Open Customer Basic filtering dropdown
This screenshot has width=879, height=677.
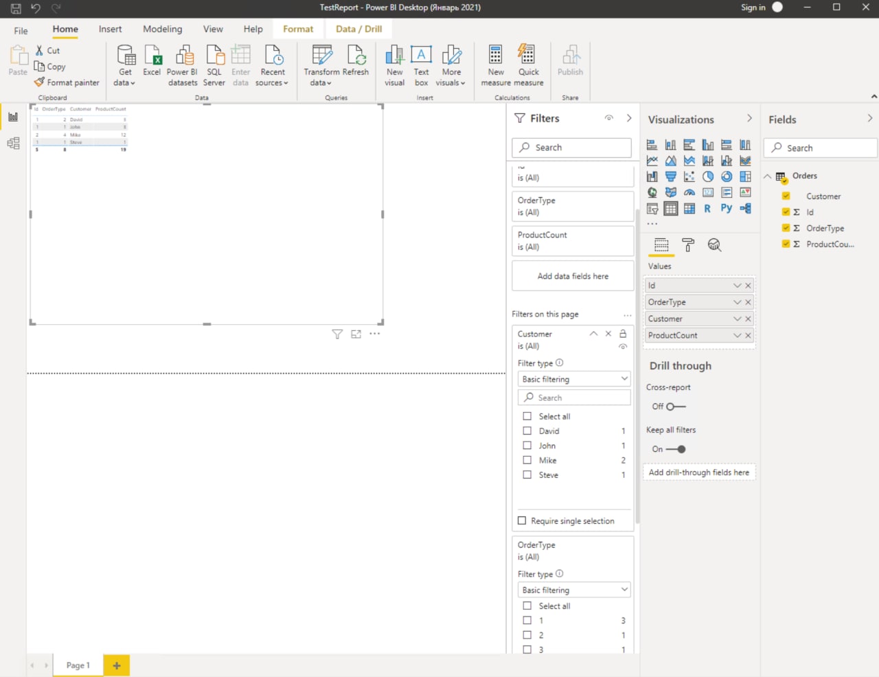[x=574, y=379]
